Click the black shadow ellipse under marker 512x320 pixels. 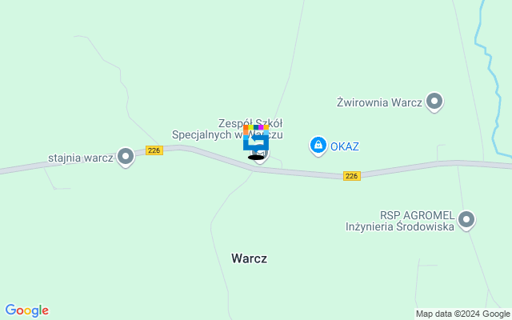256,158
